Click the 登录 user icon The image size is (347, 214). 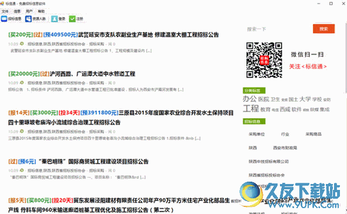(x=54, y=19)
